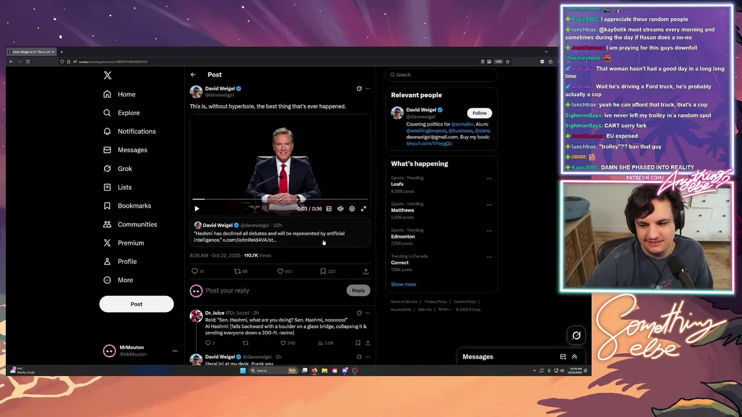742x417 pixels.
Task: Open Messages from left sidebar
Action: coord(125,150)
